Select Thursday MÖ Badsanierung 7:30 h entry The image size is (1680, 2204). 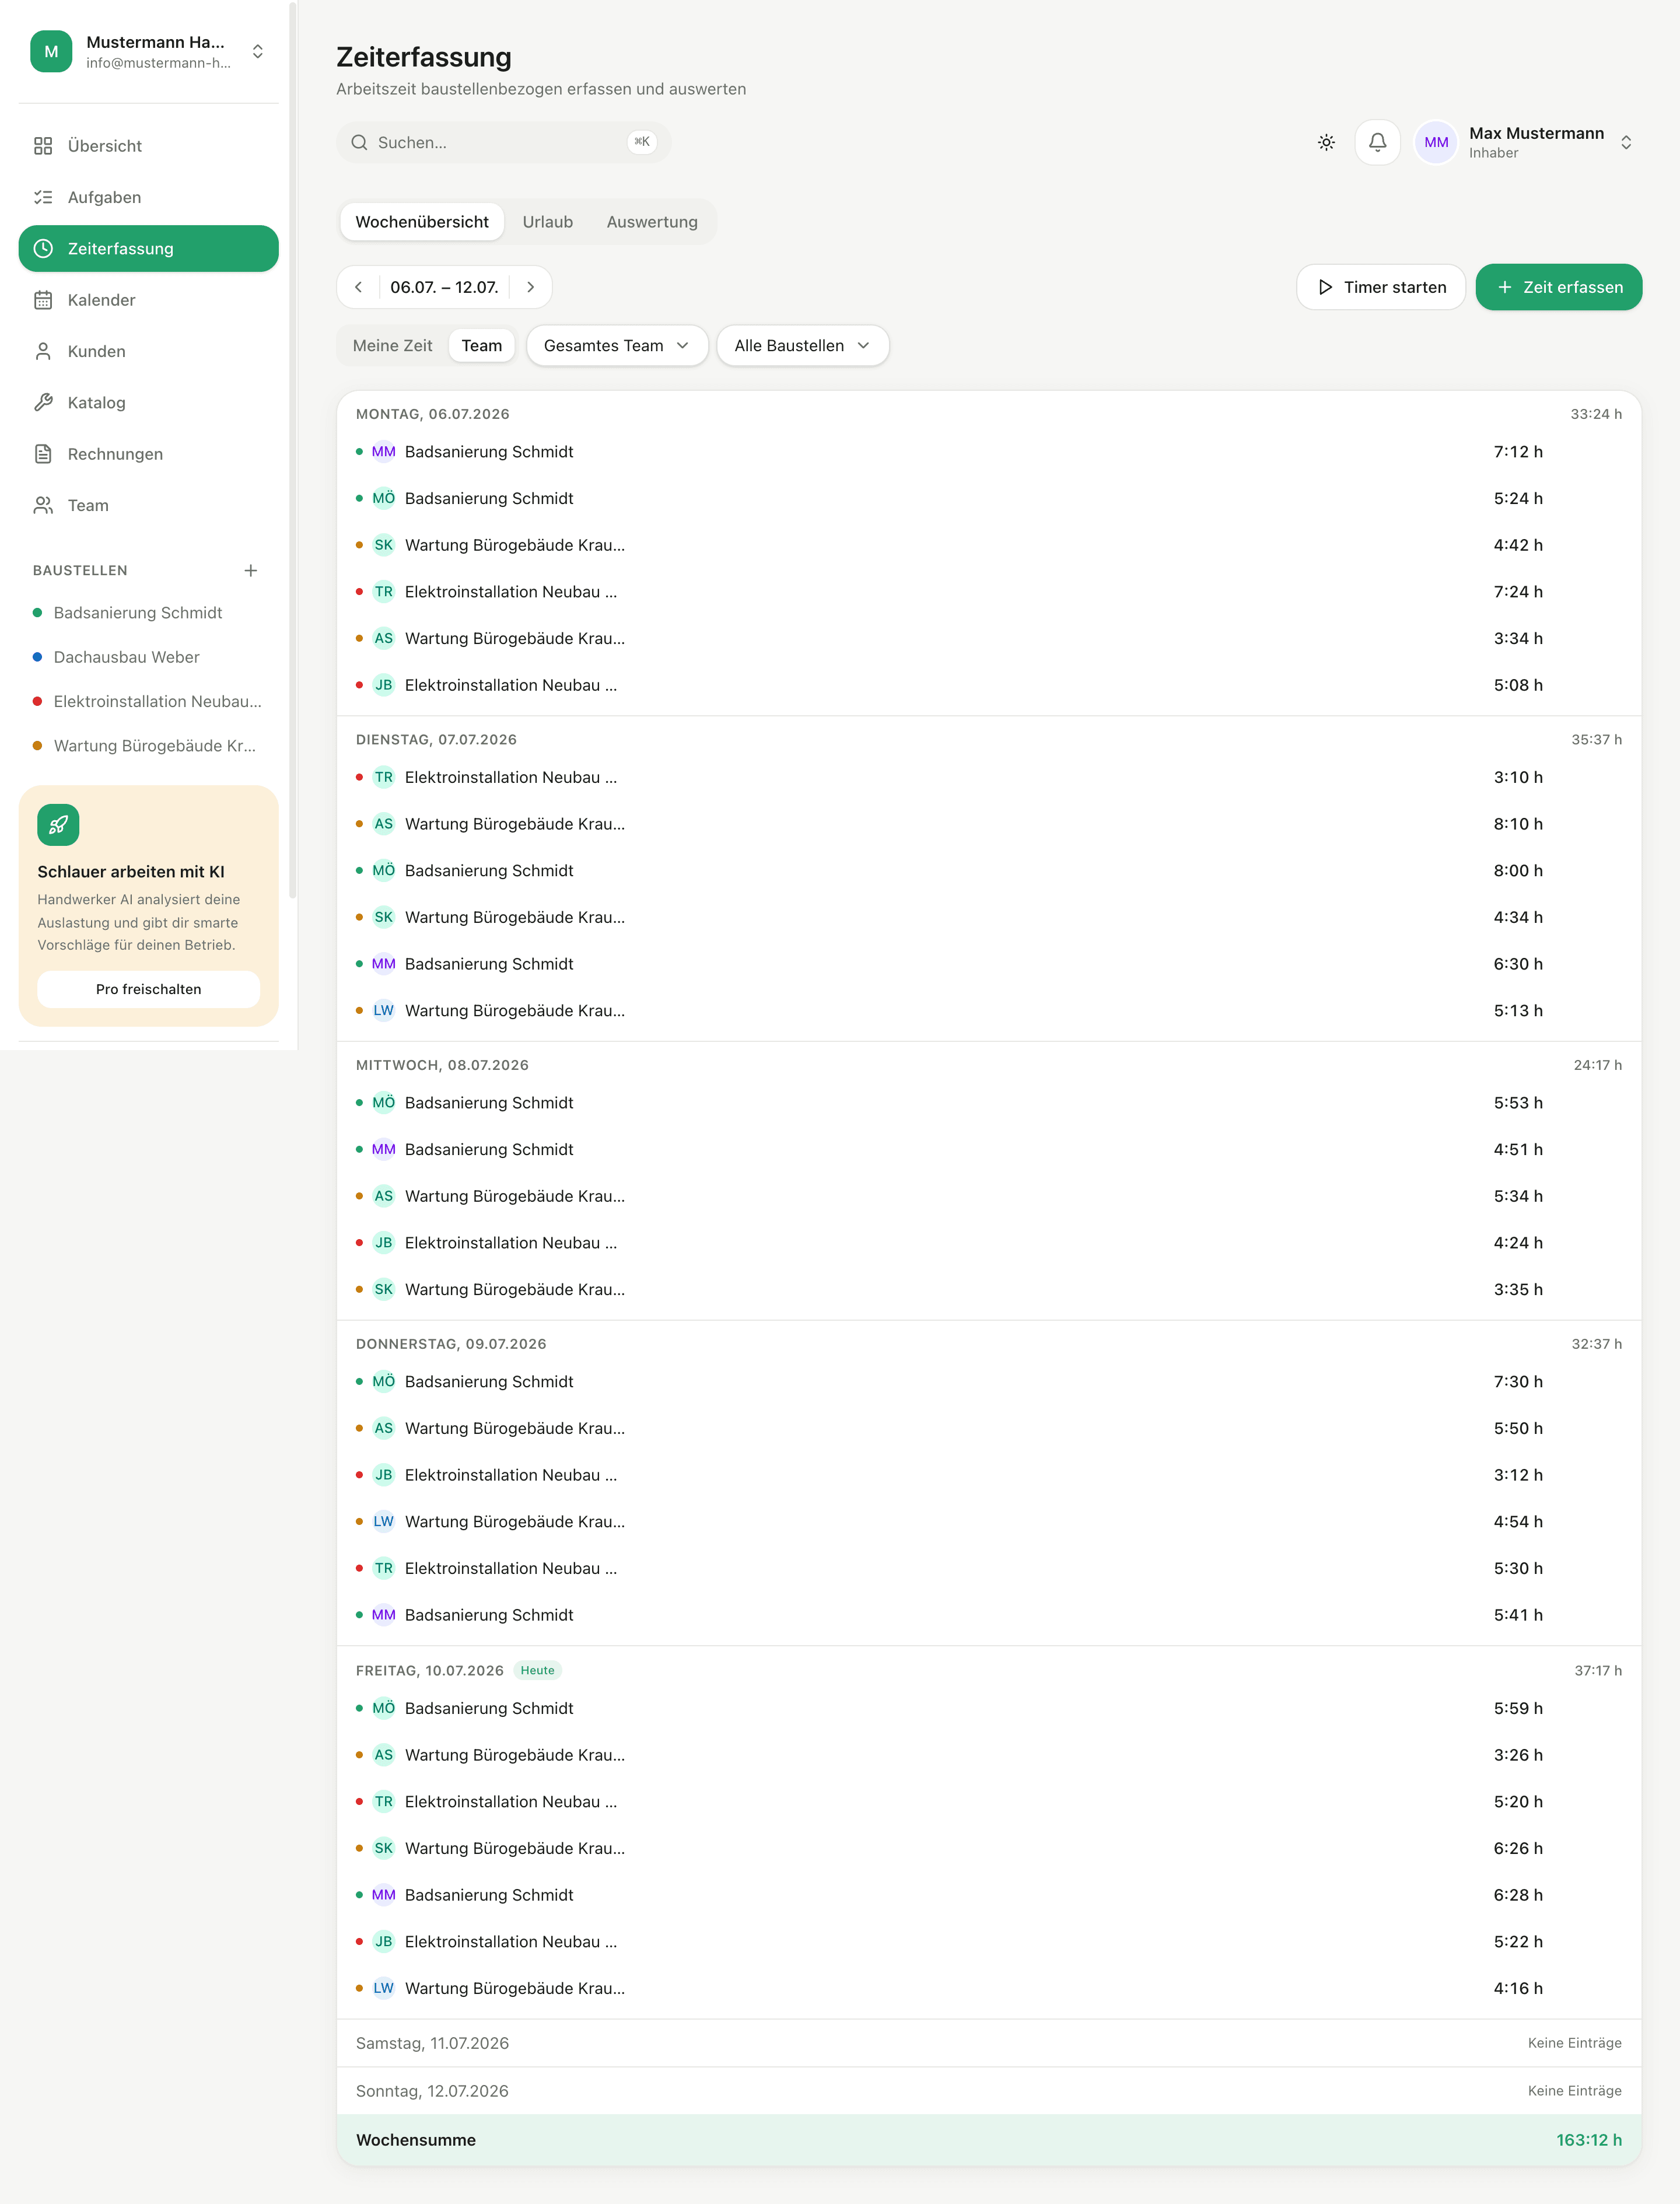pos(989,1382)
